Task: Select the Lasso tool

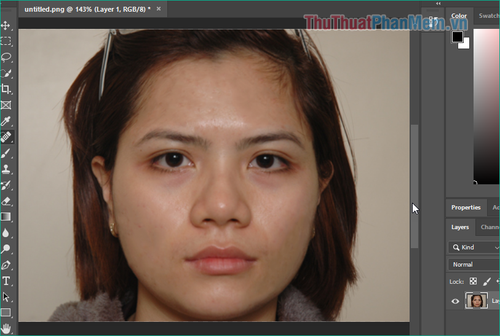Action: (x=6, y=57)
